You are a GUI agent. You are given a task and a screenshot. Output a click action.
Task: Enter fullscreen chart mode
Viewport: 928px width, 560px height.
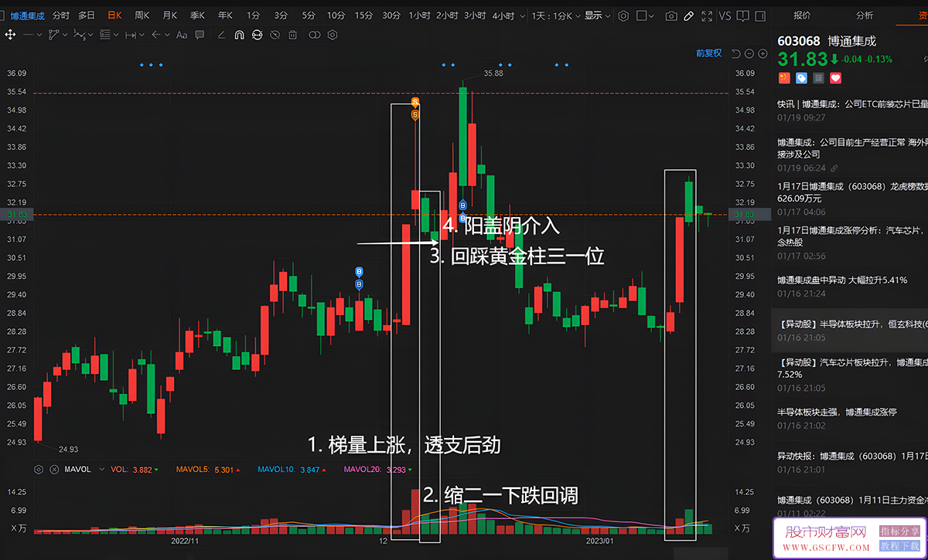[x=707, y=15]
